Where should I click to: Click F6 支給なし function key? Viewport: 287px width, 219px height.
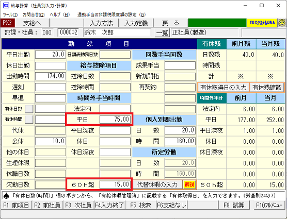click(172, 205)
